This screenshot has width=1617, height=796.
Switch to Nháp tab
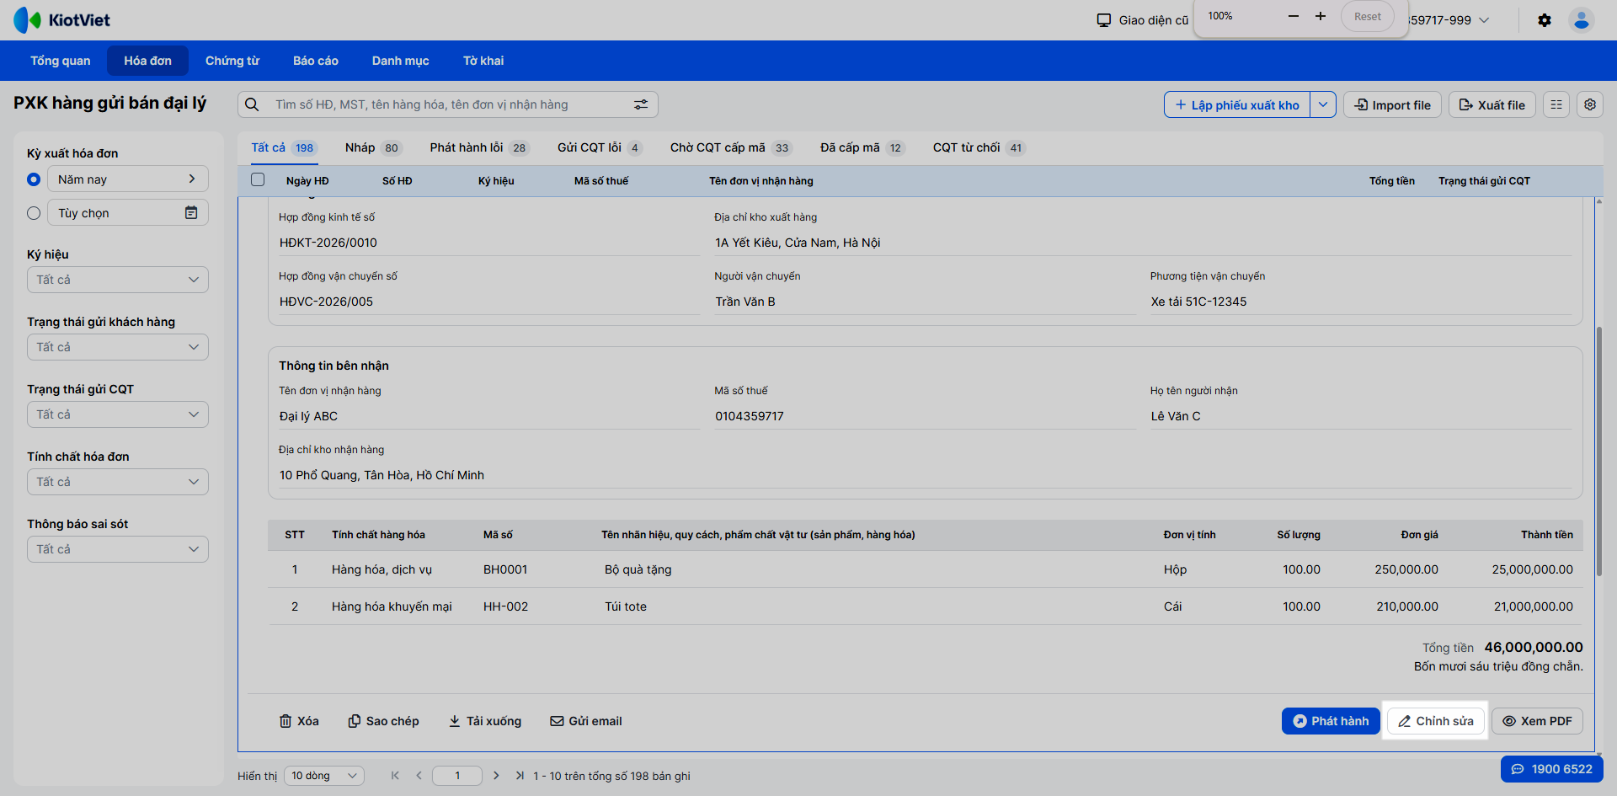[x=373, y=147]
